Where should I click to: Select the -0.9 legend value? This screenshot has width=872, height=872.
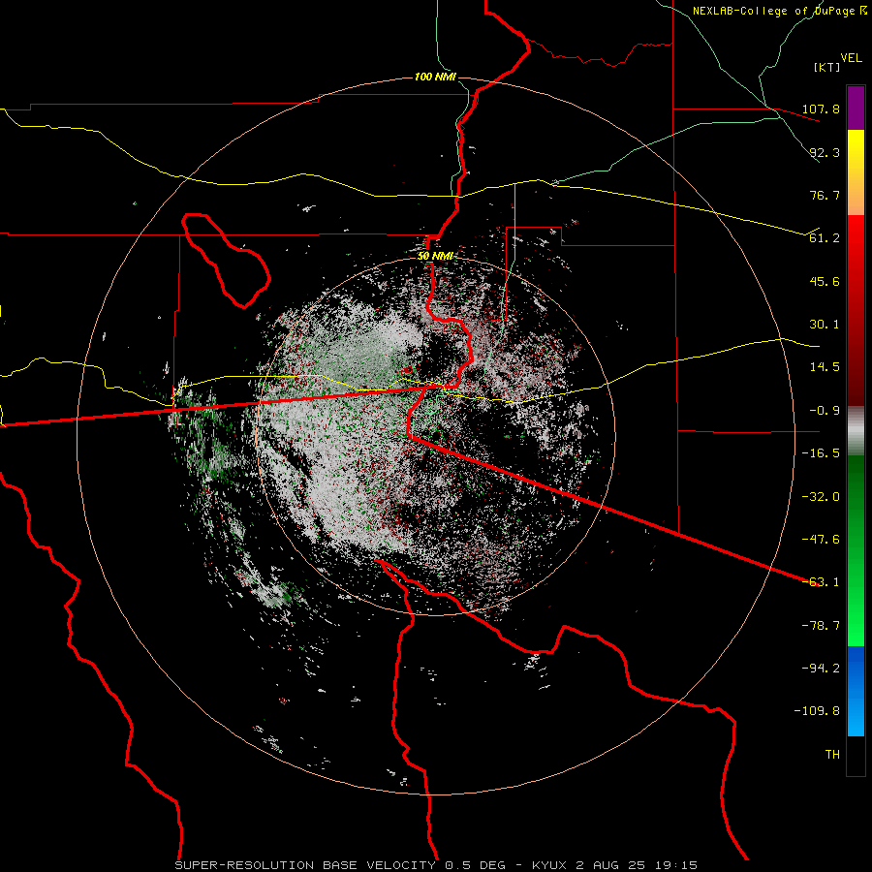[x=825, y=411]
